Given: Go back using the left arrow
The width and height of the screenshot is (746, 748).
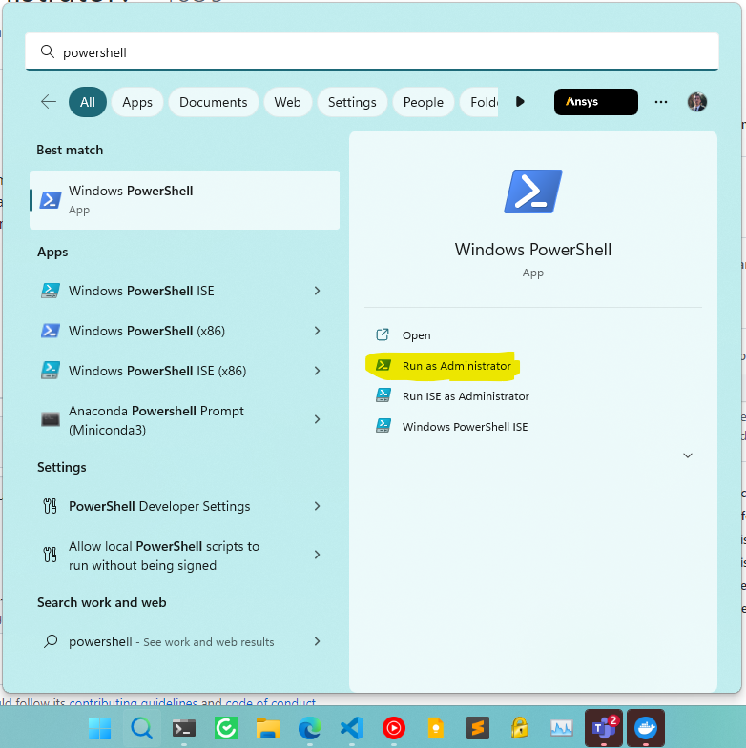Looking at the screenshot, I should click(x=49, y=102).
